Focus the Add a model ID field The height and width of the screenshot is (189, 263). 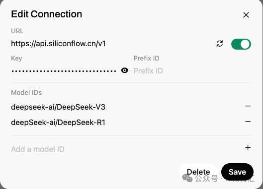coord(127,149)
